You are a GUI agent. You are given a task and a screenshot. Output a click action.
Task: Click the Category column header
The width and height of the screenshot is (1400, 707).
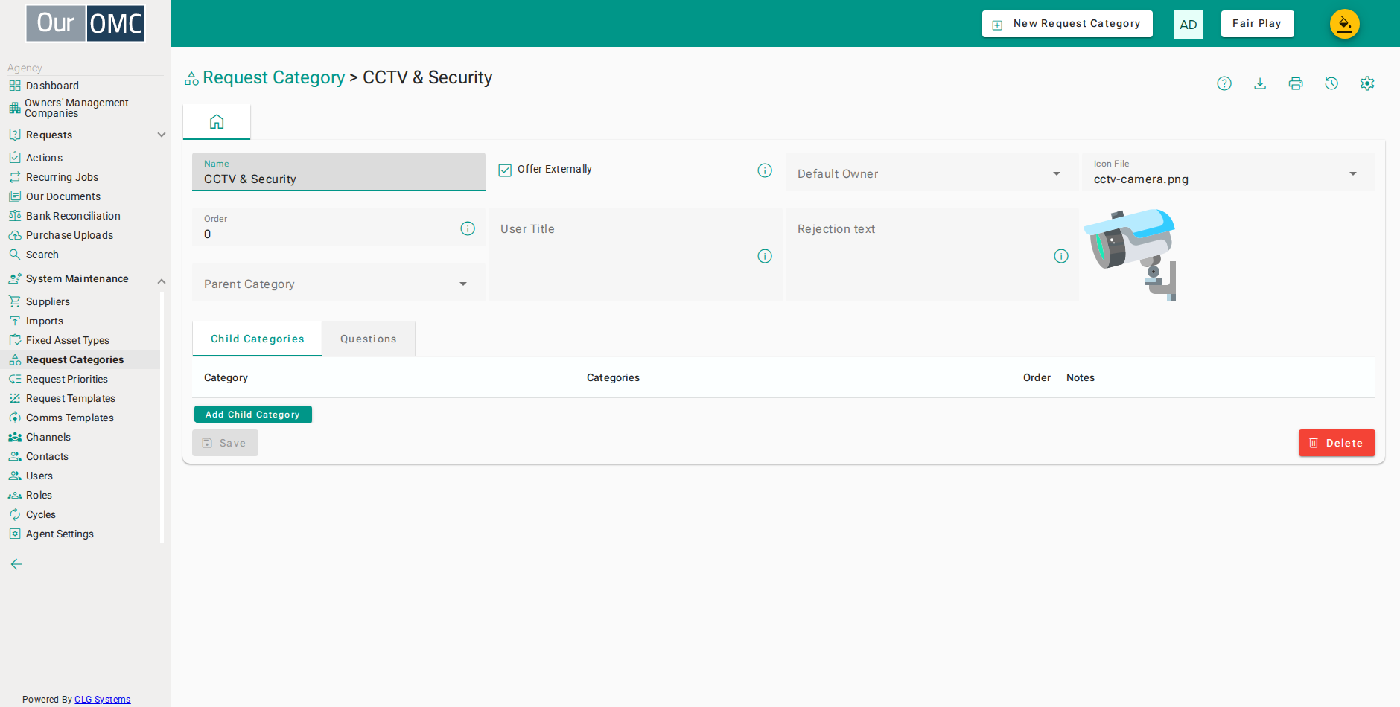coord(226,378)
